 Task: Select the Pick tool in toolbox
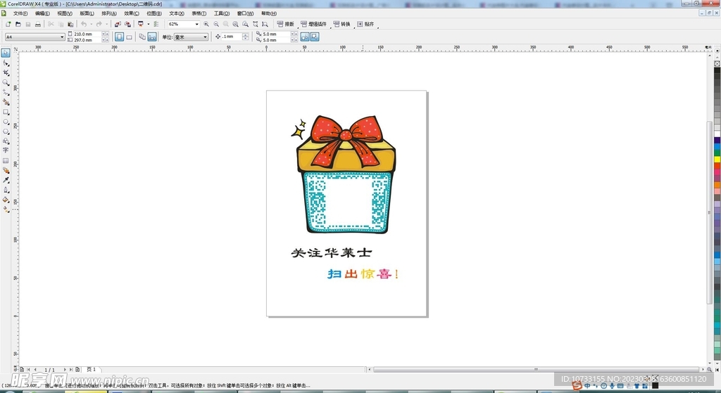click(6, 53)
